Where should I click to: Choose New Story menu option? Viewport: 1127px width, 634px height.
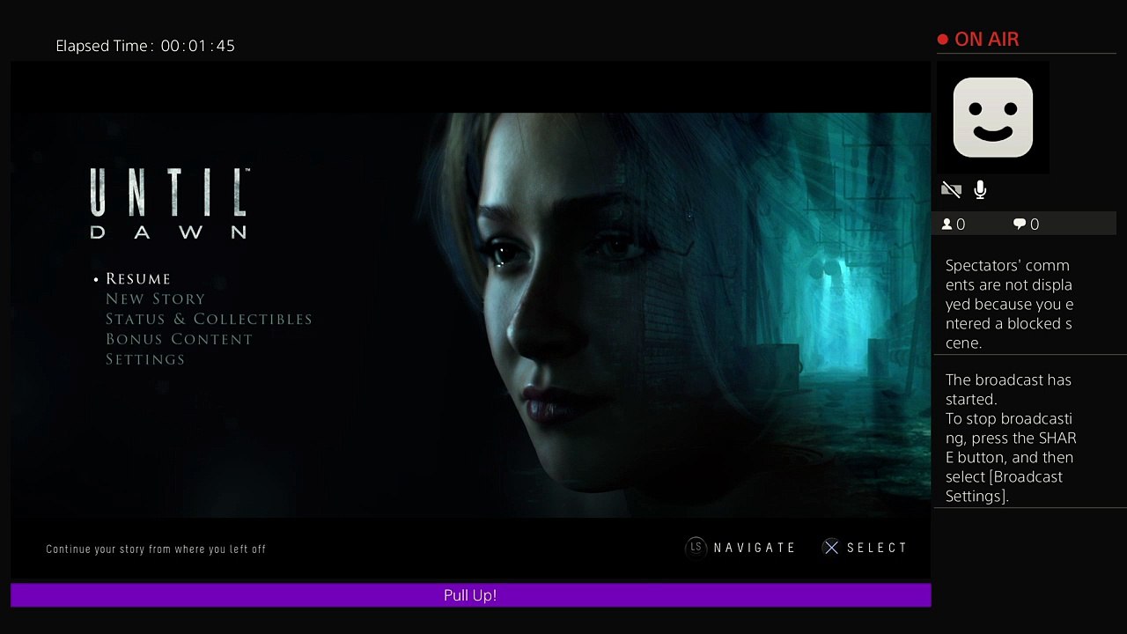pos(155,299)
